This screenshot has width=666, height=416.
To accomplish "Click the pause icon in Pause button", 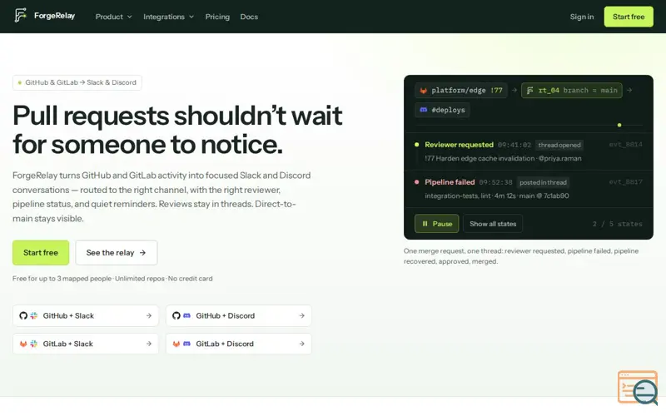I will [x=425, y=224].
